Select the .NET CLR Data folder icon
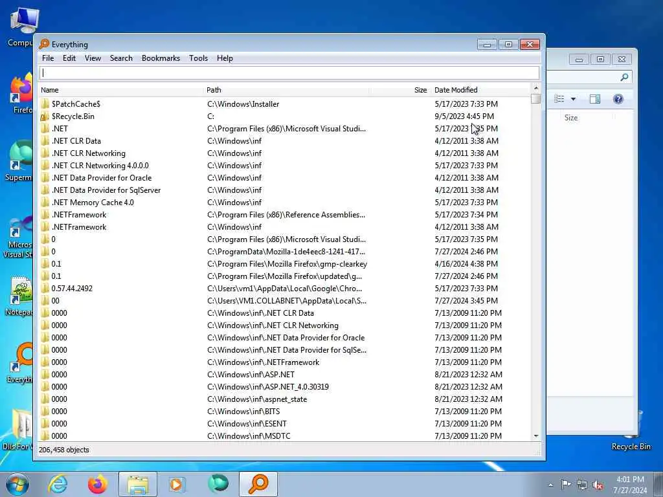 [45, 140]
